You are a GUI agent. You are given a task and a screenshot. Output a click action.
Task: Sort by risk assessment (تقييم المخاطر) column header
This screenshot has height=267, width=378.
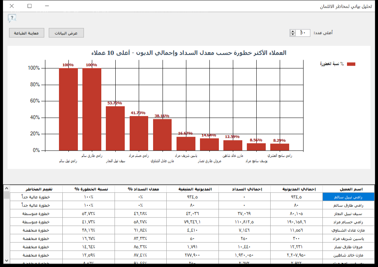point(36,189)
